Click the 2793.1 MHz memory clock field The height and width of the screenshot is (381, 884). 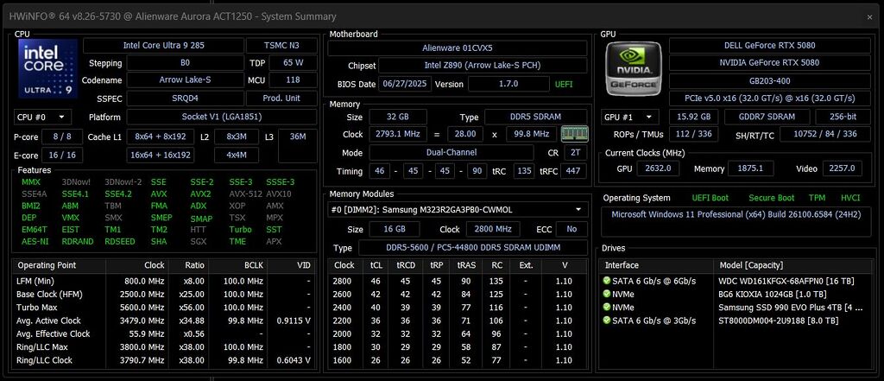[x=397, y=134]
